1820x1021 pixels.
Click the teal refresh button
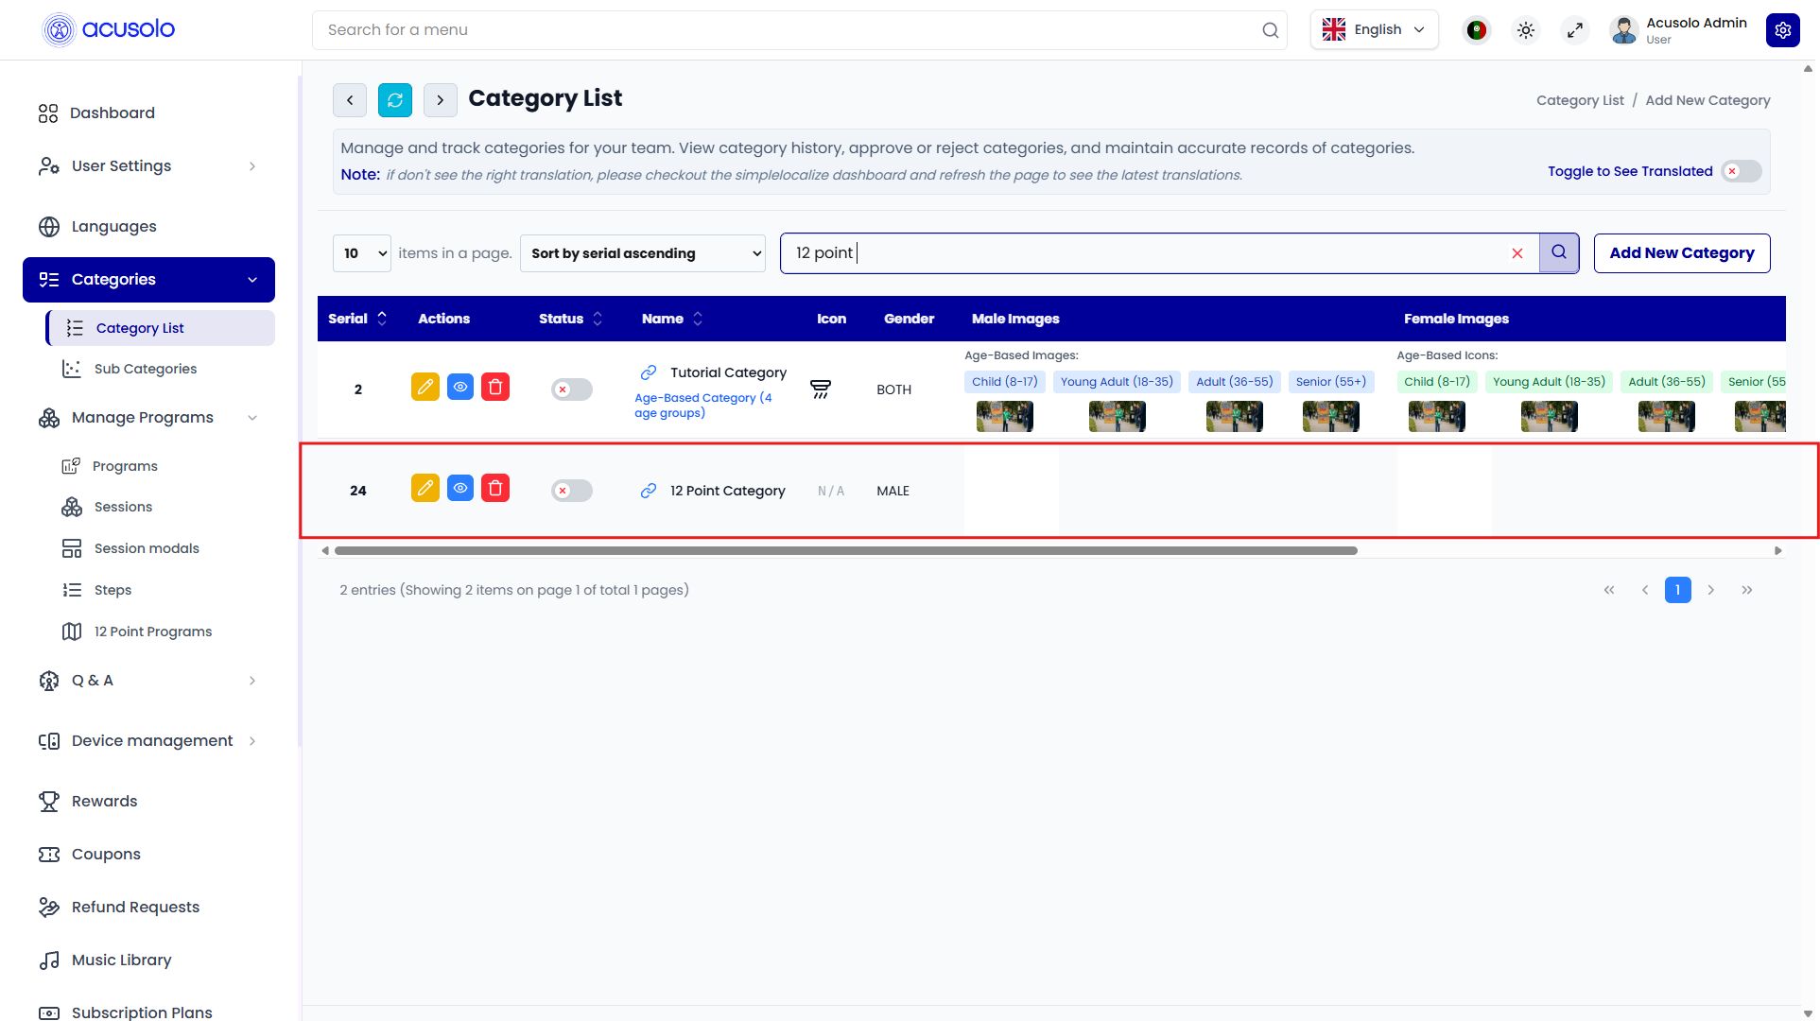tap(395, 100)
